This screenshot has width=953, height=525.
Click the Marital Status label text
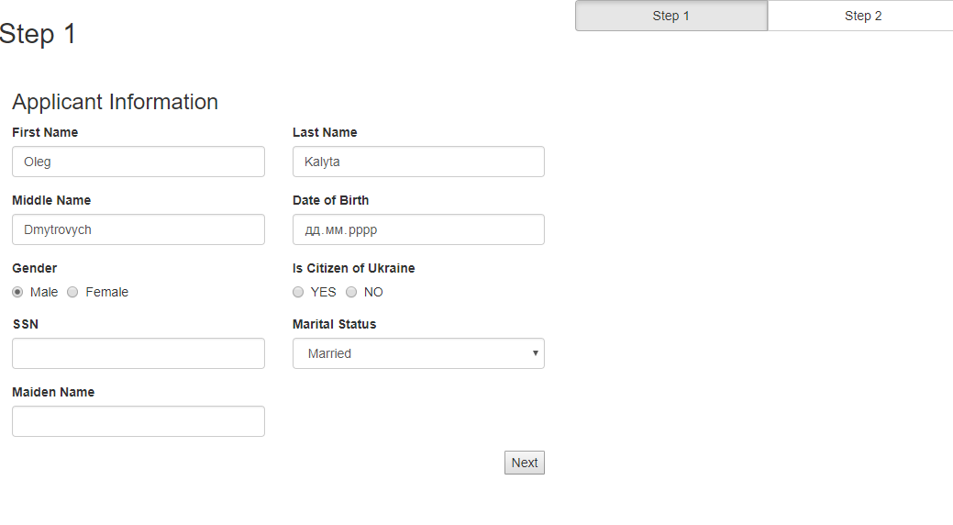(x=335, y=324)
